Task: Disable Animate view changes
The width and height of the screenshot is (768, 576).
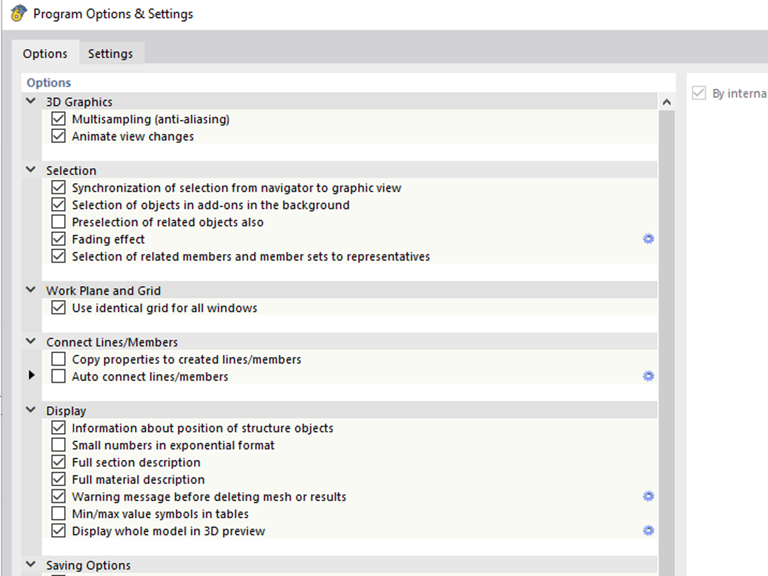Action: pyautogui.click(x=58, y=136)
